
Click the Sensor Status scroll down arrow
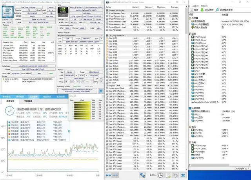(x=186, y=169)
